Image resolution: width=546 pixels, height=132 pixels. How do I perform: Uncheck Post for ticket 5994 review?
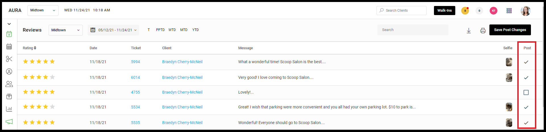pos(526,62)
